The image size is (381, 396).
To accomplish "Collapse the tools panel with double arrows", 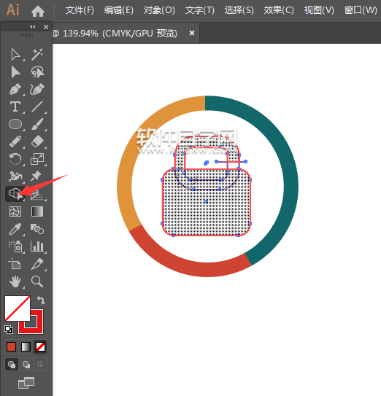I will point(33,27).
